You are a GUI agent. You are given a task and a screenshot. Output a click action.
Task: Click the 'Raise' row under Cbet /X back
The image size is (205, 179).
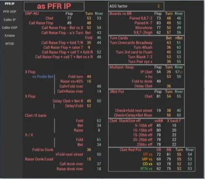click(78, 130)
